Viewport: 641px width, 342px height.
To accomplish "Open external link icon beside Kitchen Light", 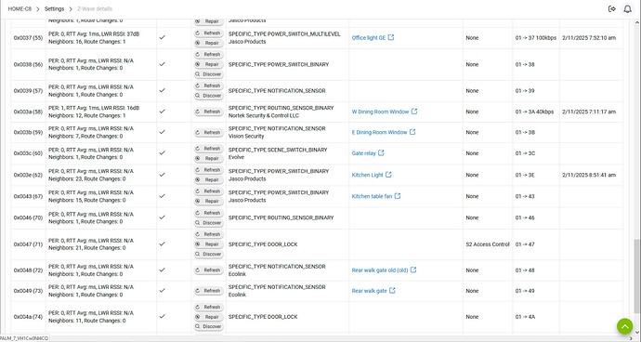I will [x=388, y=175].
